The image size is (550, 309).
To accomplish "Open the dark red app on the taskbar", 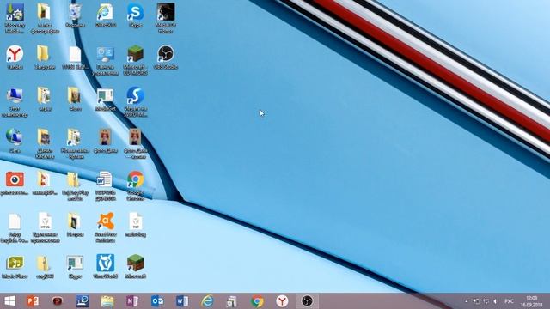I will [58, 301].
